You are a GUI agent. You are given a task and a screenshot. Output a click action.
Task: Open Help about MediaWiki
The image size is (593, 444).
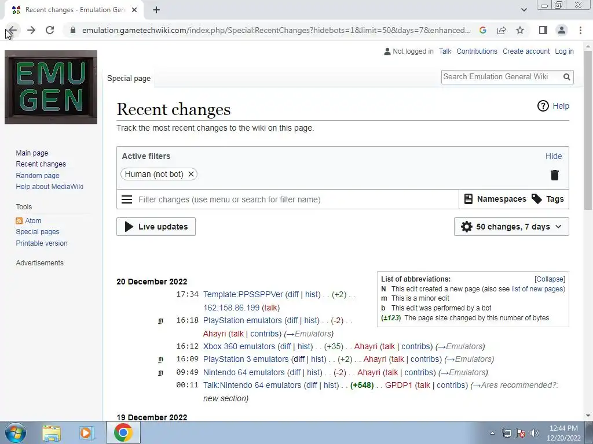pyautogui.click(x=50, y=187)
